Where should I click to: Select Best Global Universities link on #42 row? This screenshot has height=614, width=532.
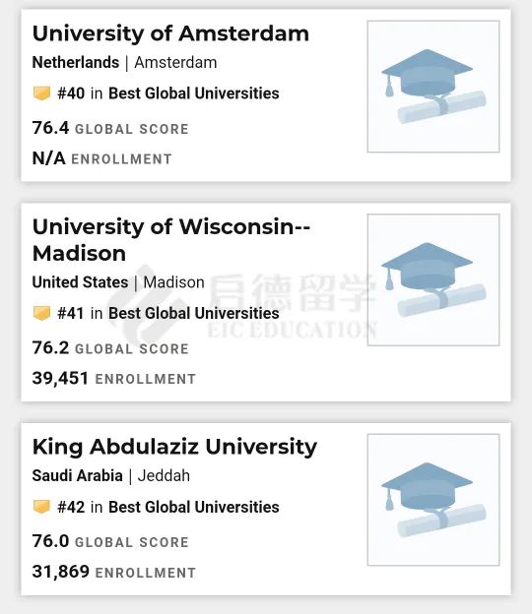194,507
